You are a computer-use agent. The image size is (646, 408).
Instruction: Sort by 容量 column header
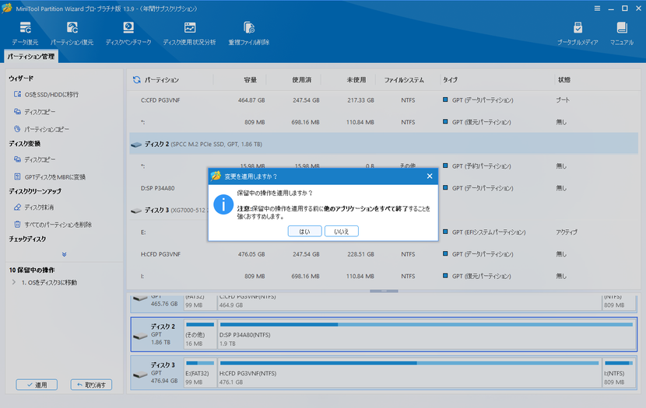pos(250,80)
